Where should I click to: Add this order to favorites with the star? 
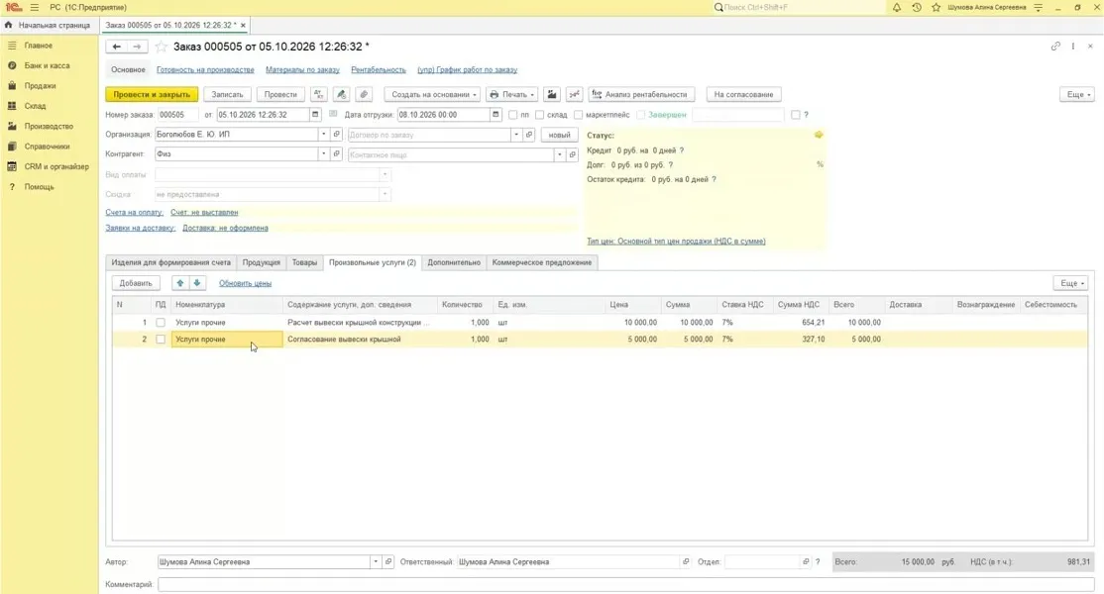pos(162,47)
